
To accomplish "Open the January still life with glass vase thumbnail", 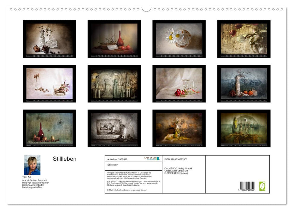I will [x=49, y=39].
